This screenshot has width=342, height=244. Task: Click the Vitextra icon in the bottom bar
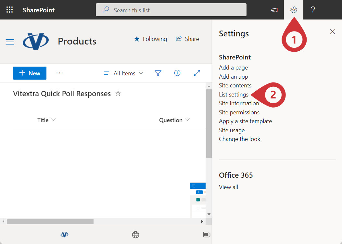(64, 235)
